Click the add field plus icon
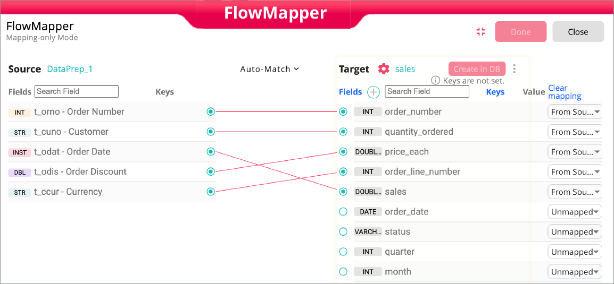614x284 pixels. coord(374,92)
